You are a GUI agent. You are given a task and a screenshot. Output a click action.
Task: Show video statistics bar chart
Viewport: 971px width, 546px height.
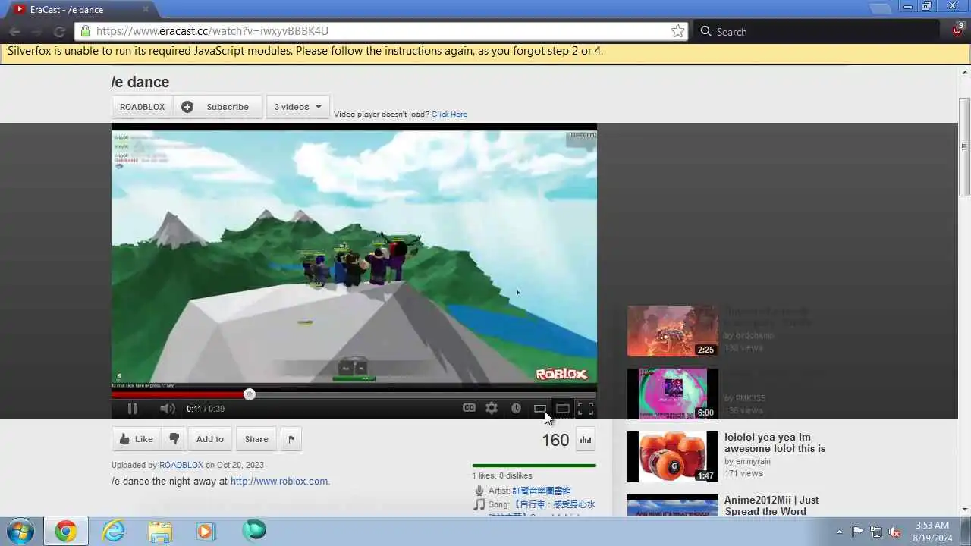[x=586, y=439]
